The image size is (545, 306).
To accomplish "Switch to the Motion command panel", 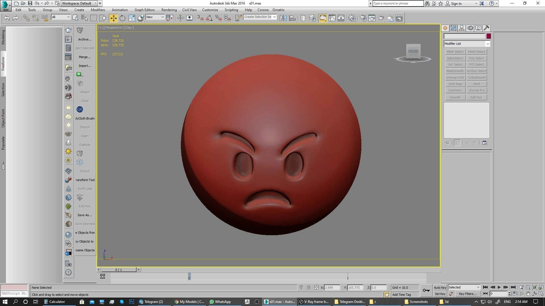I will pos(470,28).
